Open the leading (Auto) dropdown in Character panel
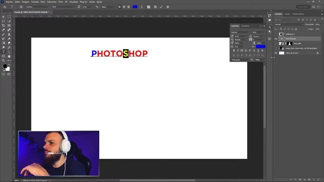Screen dimensions: 324x182 [x=259, y=36]
